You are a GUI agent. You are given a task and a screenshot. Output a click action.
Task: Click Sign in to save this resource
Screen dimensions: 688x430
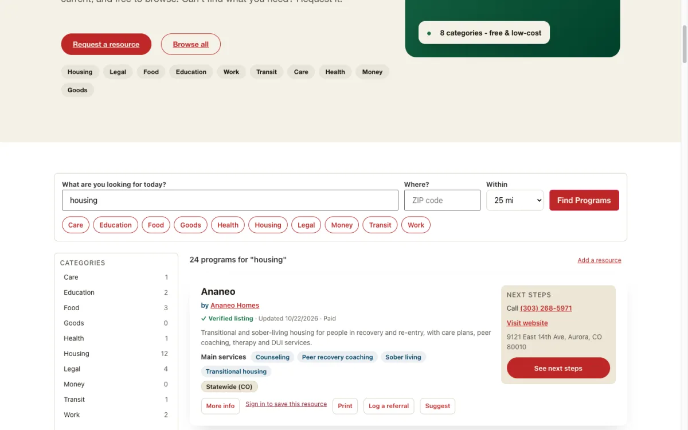point(286,404)
